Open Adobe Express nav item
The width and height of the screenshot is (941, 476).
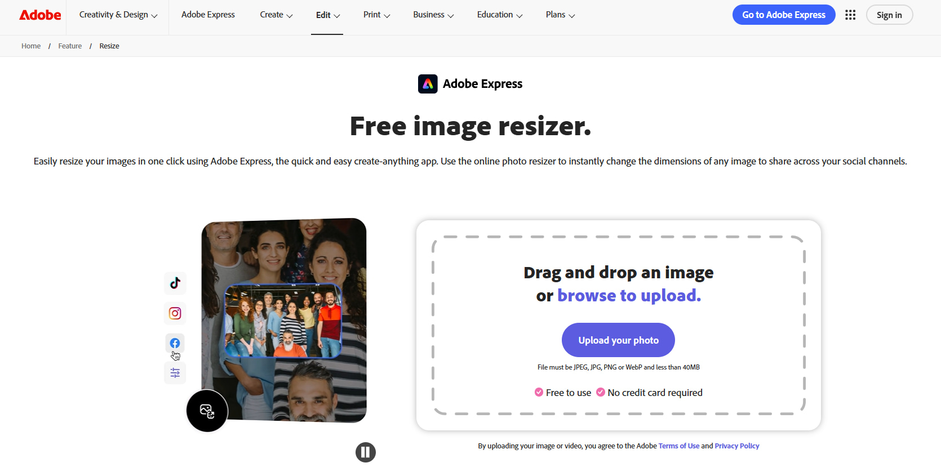tap(208, 15)
